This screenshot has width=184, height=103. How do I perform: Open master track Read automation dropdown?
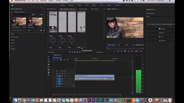[x=81, y=47]
